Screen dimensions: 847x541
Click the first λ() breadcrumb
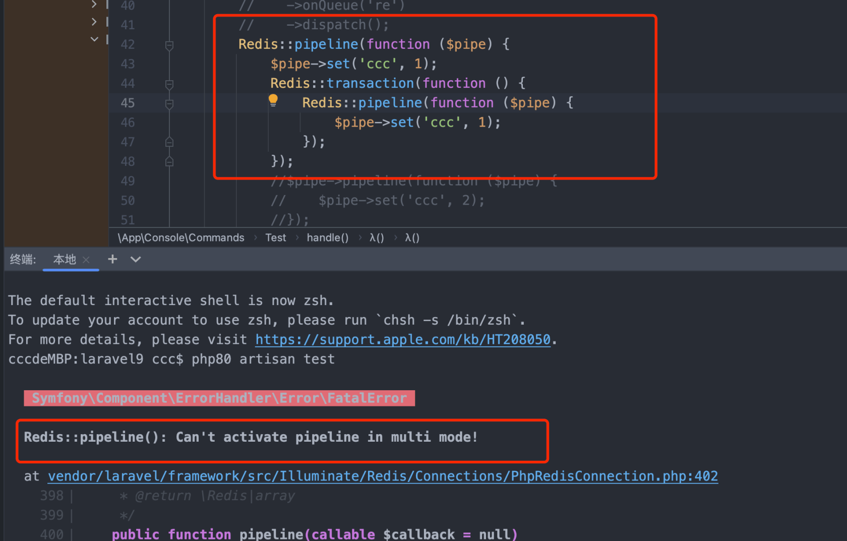[377, 237]
